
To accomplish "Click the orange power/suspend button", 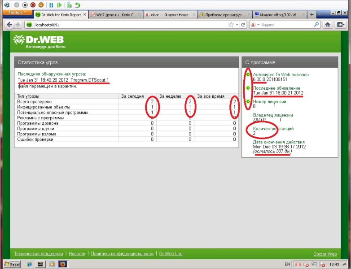I will (x=41, y=4).
